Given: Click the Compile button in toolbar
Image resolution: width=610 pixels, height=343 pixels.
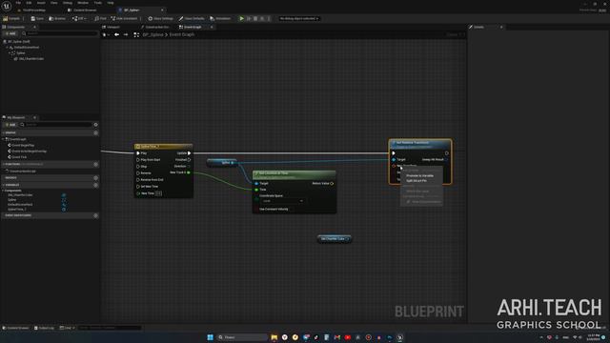Looking at the screenshot, I should [x=11, y=18].
